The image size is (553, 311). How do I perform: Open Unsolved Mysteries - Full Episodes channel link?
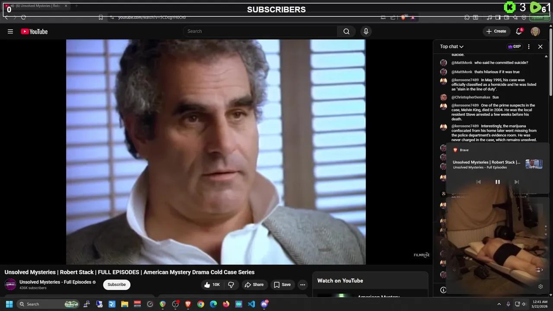55,282
